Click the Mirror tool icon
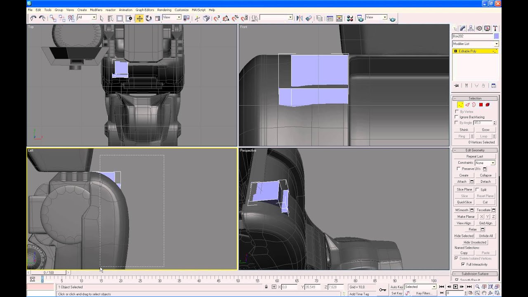The height and width of the screenshot is (297, 528). (x=299, y=18)
